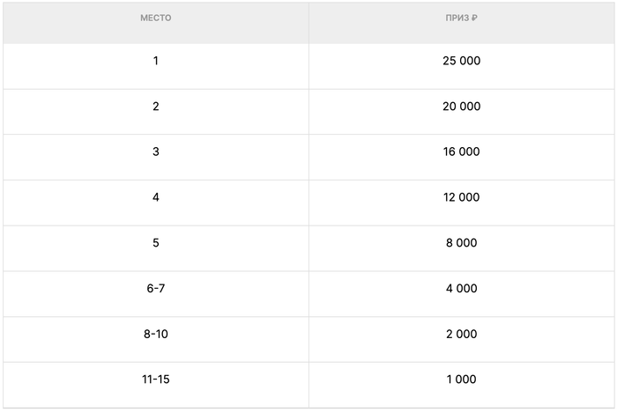Click the 11-15 place range cell
Image resolution: width=617 pixels, height=413 pixels.
(x=155, y=380)
